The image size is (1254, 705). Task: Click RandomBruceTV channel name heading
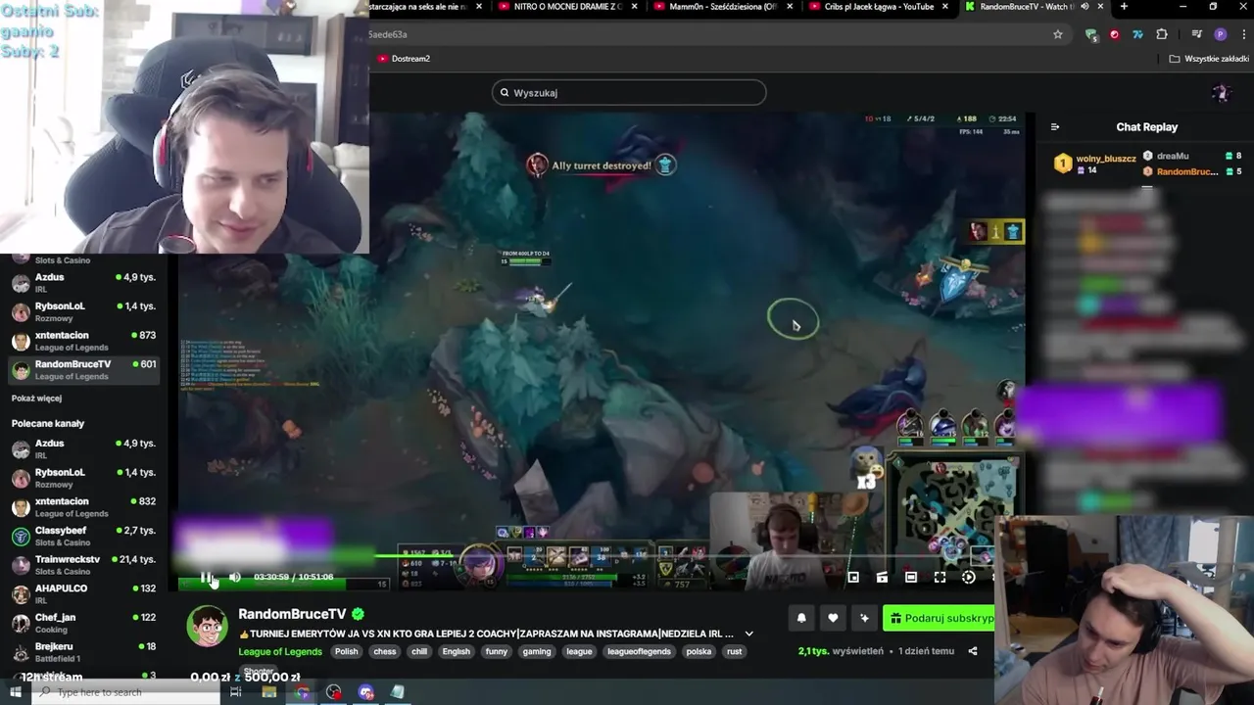292,614
